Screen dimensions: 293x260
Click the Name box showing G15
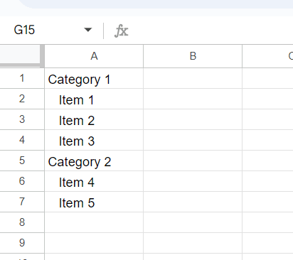pos(24,30)
